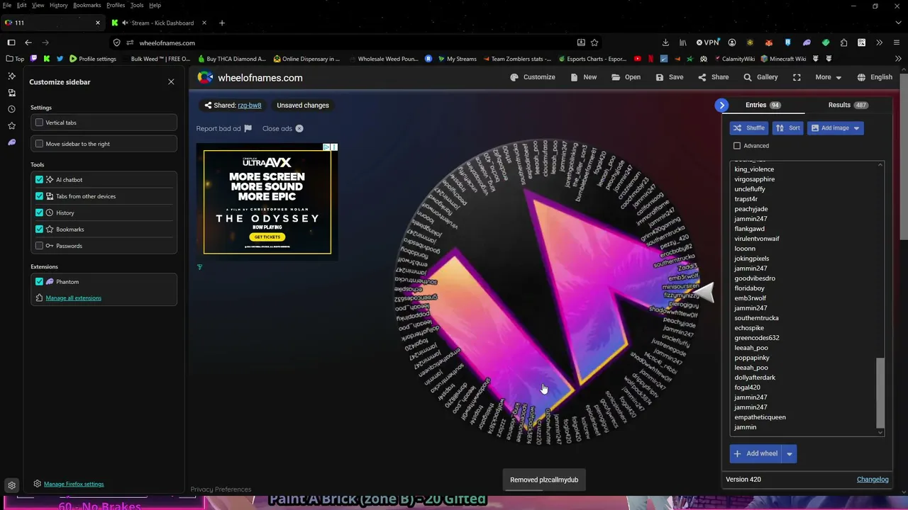Open Firefox extensions puzzle icon
The image size is (908, 510).
tap(843, 42)
